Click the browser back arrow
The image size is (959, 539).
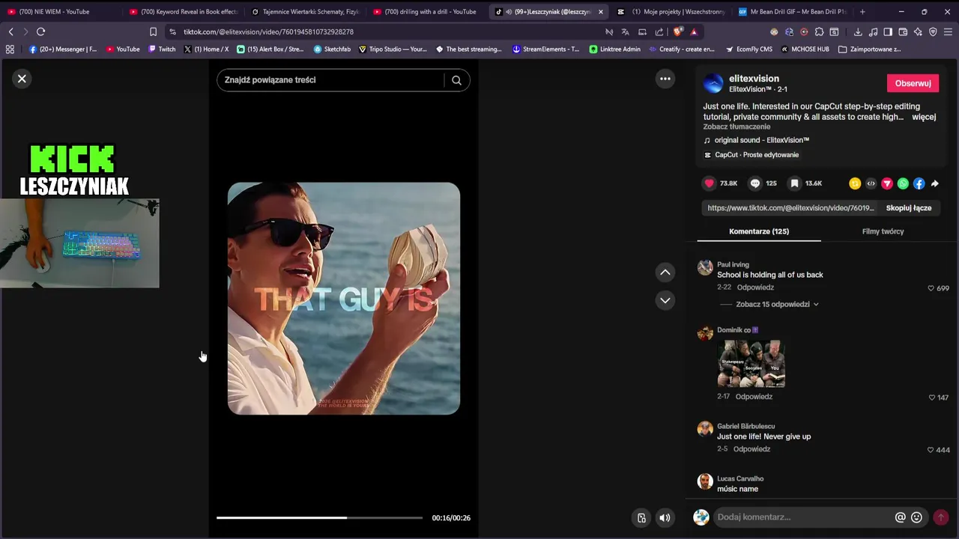[10, 31]
